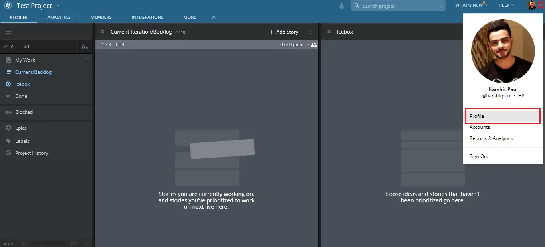Toggle the Icebox panel from sidebar
Screen dimensions: 545x247
click(22, 84)
